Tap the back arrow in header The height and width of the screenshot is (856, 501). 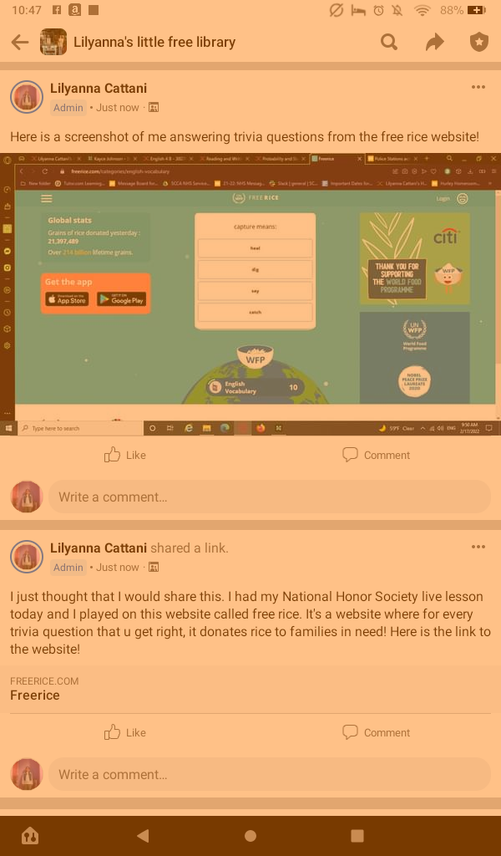(20, 42)
